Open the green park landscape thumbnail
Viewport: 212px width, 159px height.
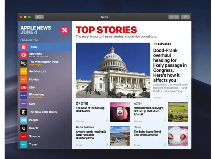(x=178, y=112)
